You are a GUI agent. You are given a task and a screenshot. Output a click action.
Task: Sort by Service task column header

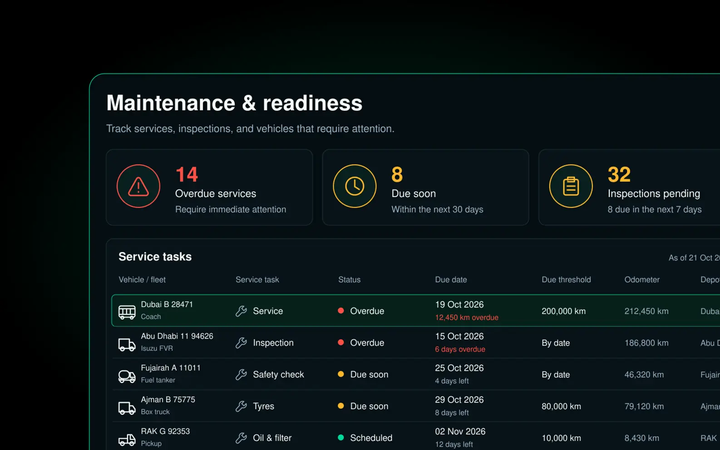tap(257, 279)
